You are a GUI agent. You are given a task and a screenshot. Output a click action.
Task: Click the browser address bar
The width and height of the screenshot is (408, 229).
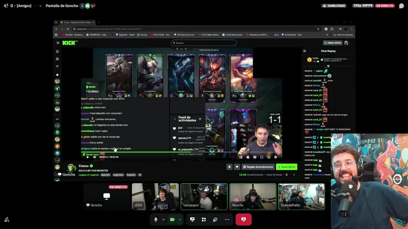click(197, 29)
